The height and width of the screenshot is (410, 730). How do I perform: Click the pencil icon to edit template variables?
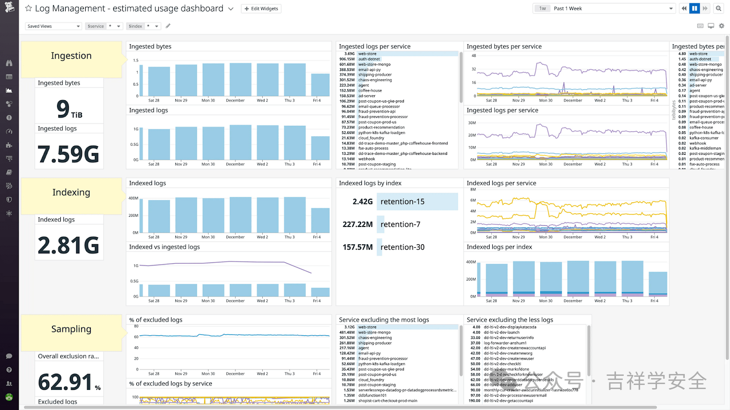point(168,26)
